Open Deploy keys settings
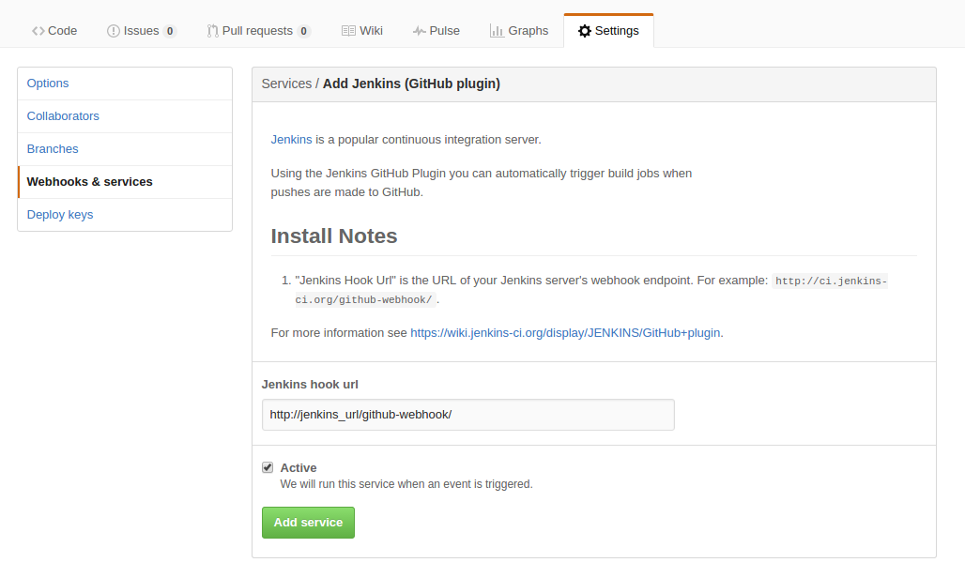The image size is (965, 578). pyautogui.click(x=125, y=215)
